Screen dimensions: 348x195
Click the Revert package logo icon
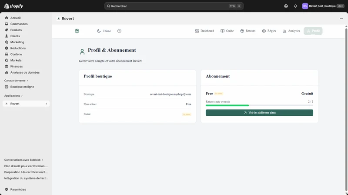coord(77,31)
